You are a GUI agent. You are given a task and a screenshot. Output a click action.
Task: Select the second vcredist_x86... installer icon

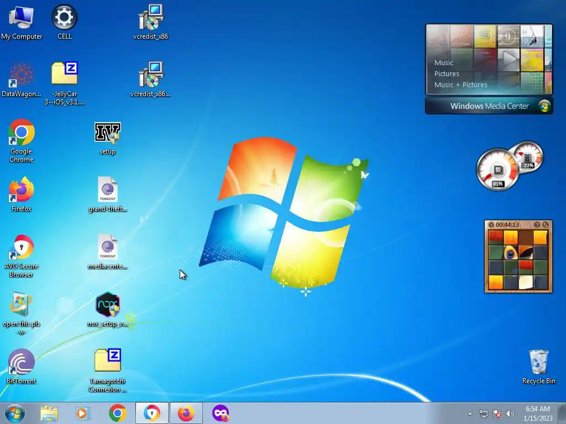[150, 80]
